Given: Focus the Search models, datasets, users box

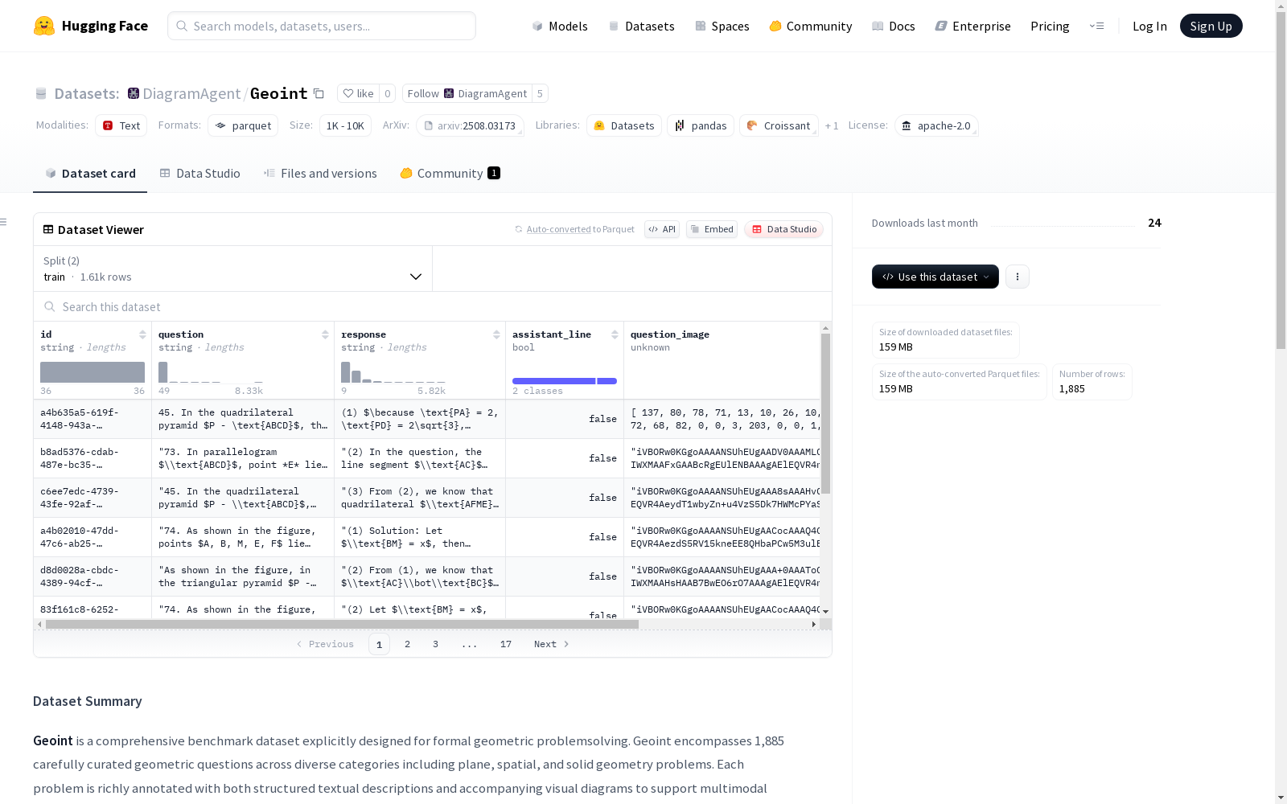Looking at the screenshot, I should point(322,26).
